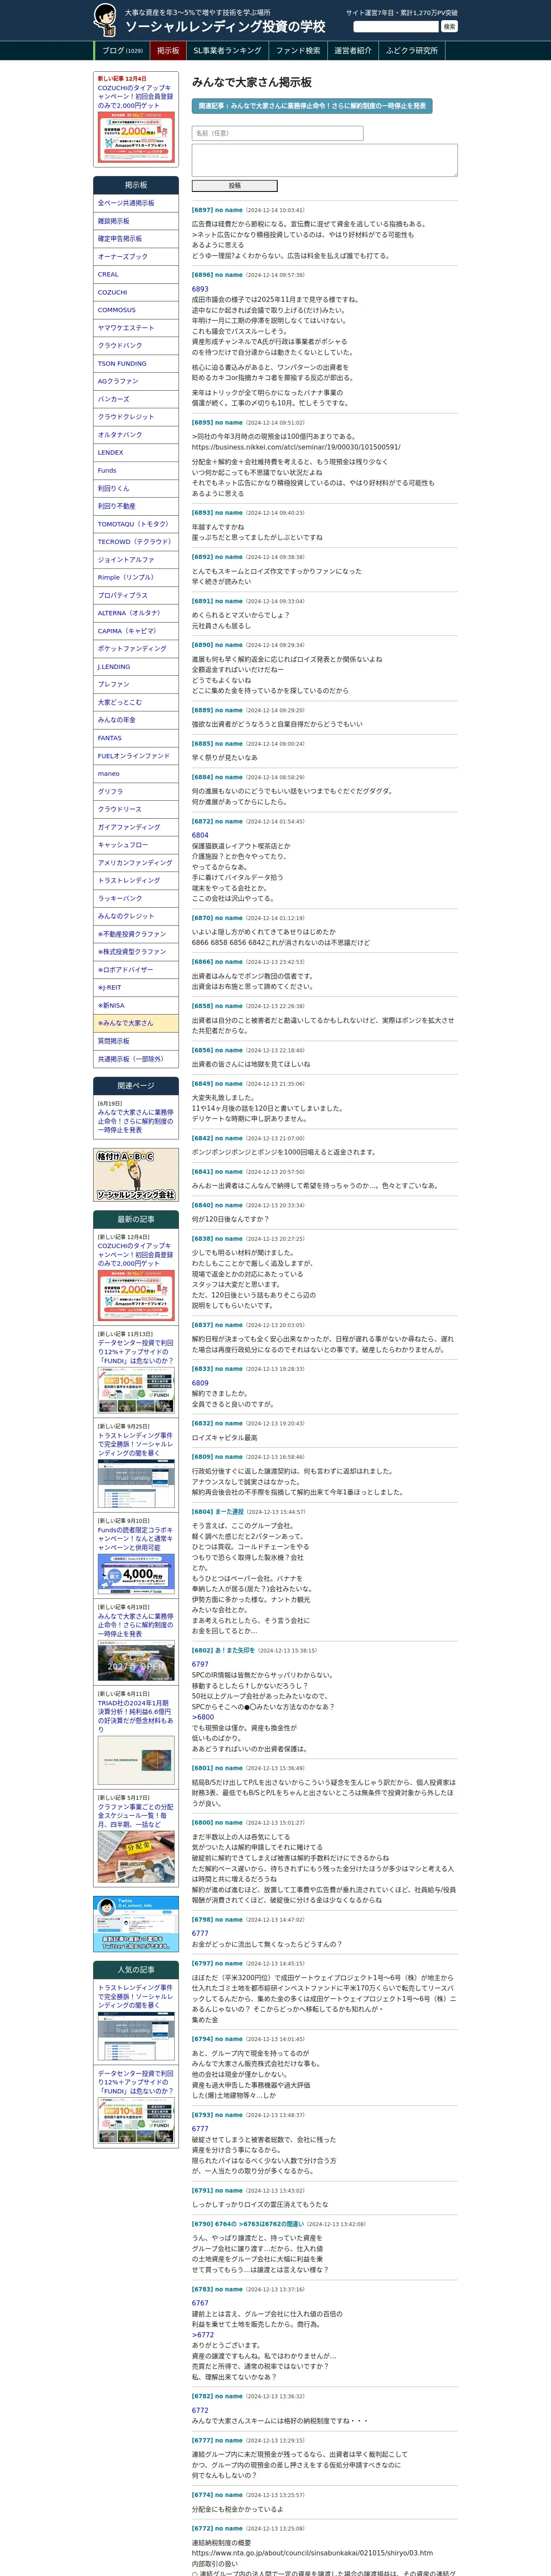Screen dimensions: 551x2576
Task: Open ALTERNA（オルタナ） board link
Action: click(x=136, y=613)
